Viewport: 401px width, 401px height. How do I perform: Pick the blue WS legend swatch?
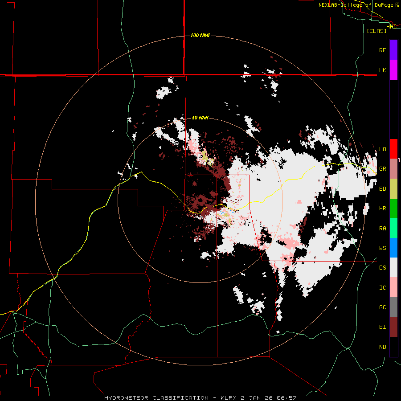tap(393, 248)
